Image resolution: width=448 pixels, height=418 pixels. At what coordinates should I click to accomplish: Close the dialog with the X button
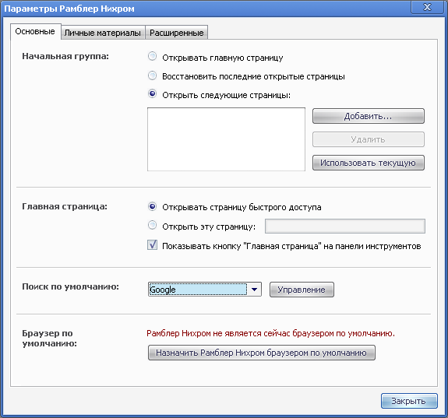click(x=427, y=7)
